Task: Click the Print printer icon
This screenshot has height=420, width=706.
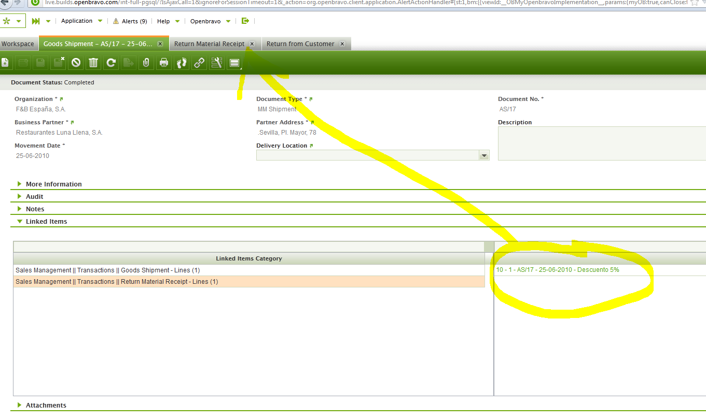Action: [x=164, y=63]
